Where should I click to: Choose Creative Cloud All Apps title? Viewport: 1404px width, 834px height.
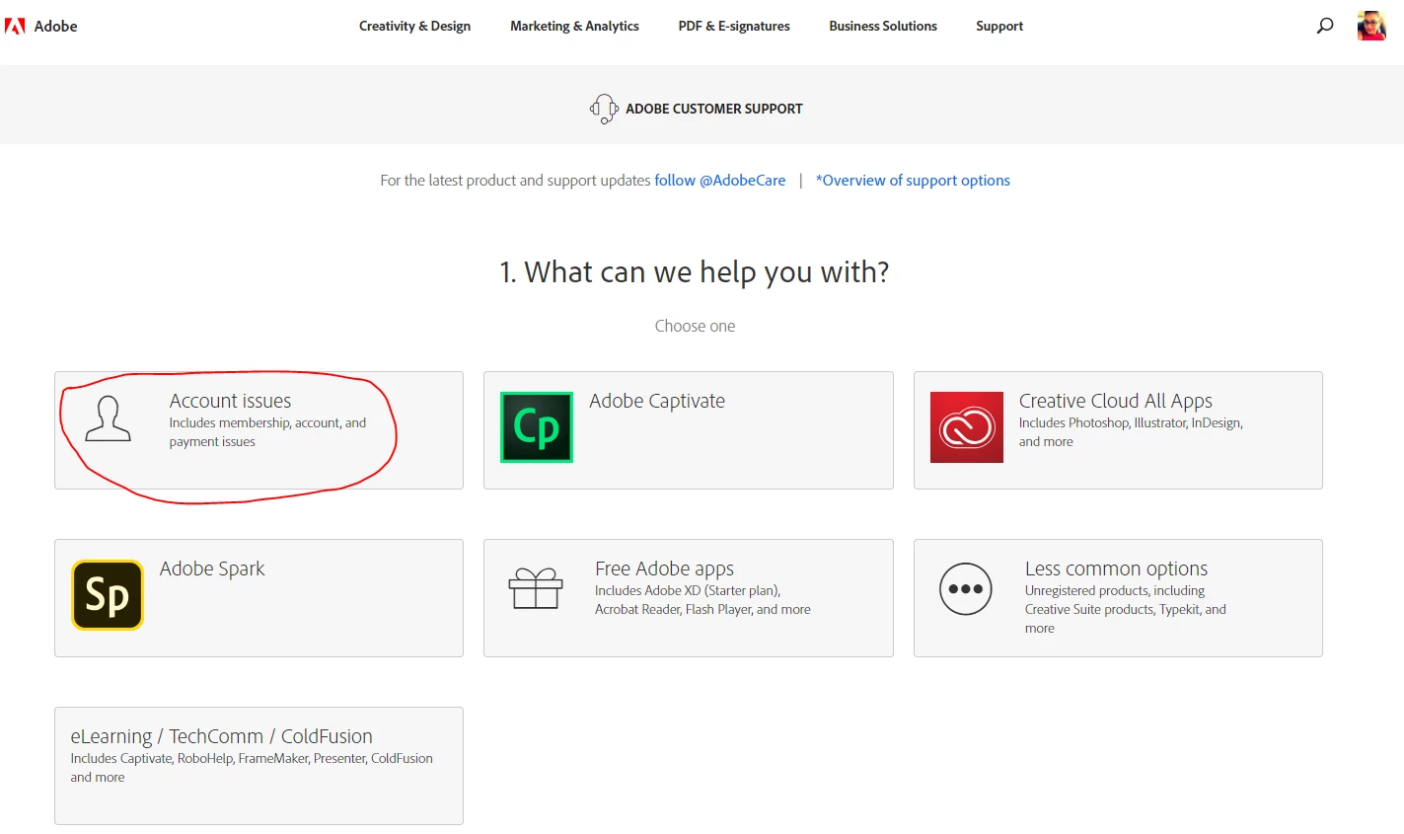click(x=1116, y=401)
